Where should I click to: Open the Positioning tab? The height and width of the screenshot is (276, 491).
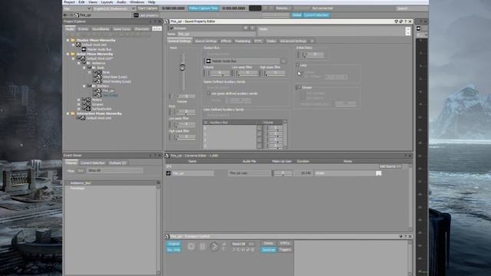[x=242, y=41]
